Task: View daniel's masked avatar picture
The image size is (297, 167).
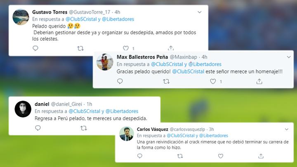Action: [x=23, y=109]
